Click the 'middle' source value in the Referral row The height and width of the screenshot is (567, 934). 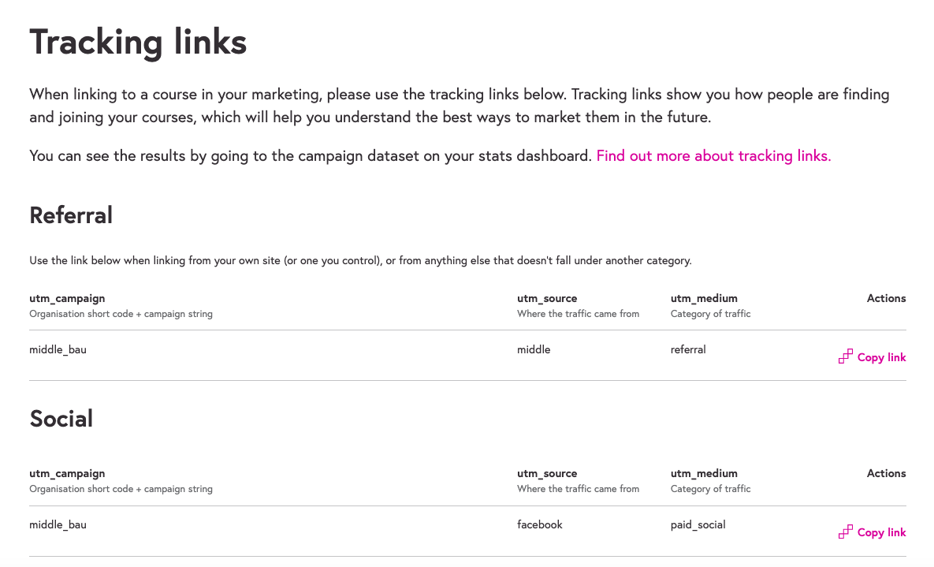pos(534,349)
